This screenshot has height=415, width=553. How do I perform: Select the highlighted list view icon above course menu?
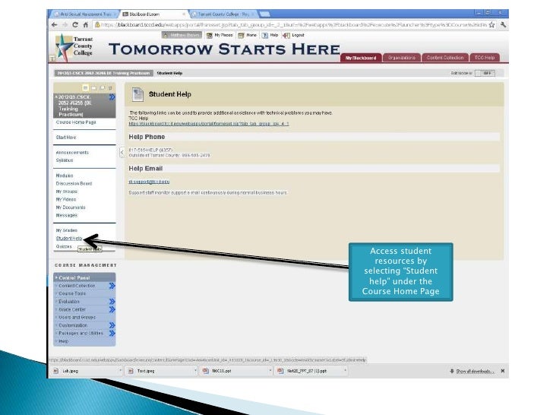tap(85, 87)
